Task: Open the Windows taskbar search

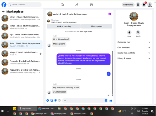Action: [8, 111]
